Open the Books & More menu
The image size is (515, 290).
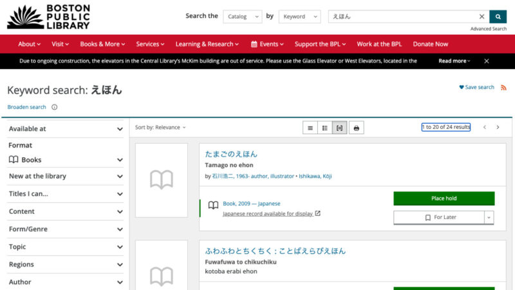coord(102,44)
